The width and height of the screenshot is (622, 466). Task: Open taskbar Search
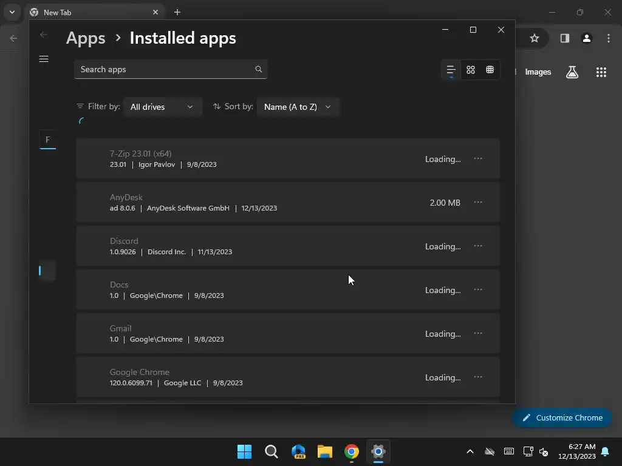[x=272, y=451]
